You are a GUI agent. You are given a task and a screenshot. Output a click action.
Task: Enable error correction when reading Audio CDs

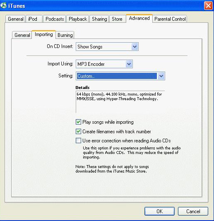coord(78,141)
